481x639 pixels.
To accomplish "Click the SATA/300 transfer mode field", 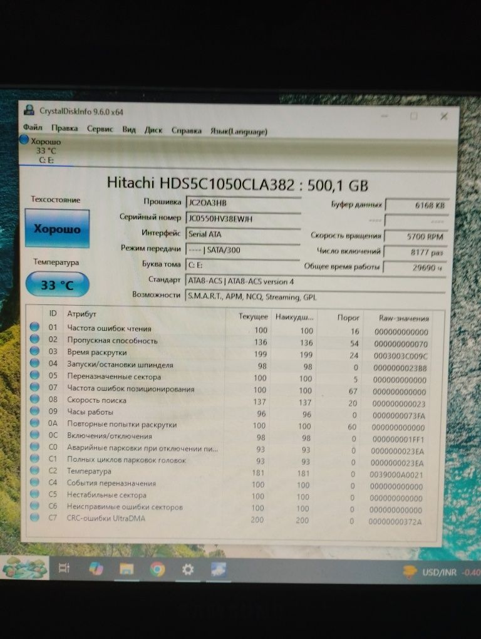I will click(x=243, y=250).
